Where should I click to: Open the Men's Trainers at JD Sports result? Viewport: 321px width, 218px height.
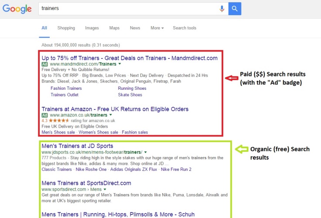77,146
